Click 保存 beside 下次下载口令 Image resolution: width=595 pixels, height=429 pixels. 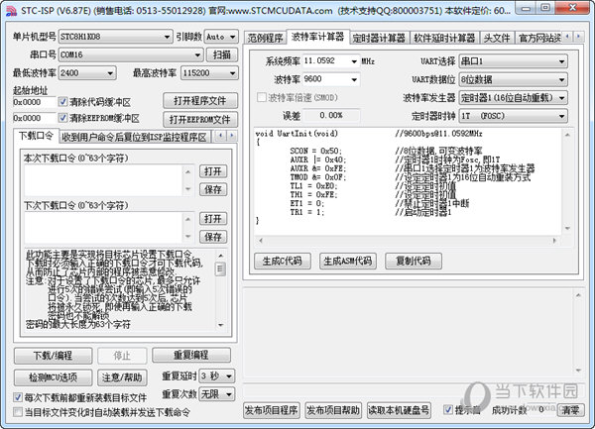point(213,237)
